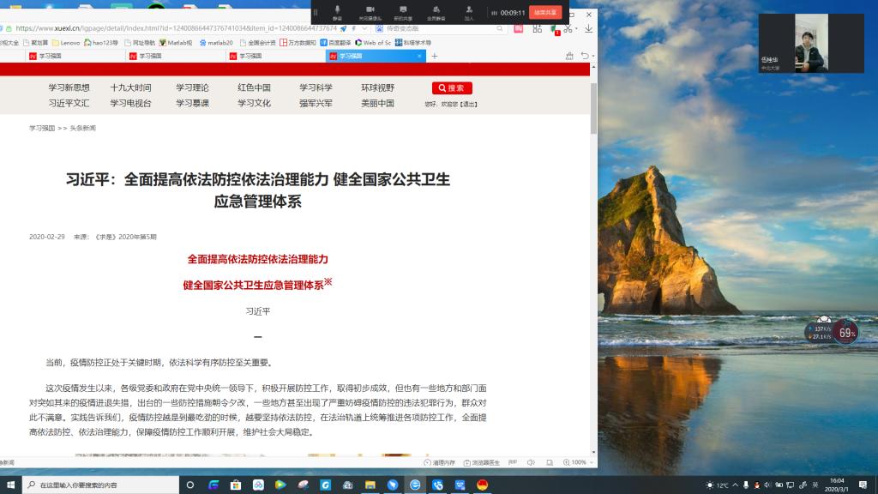Open the browser download icon
This screenshot has width=878, height=494.
click(588, 28)
